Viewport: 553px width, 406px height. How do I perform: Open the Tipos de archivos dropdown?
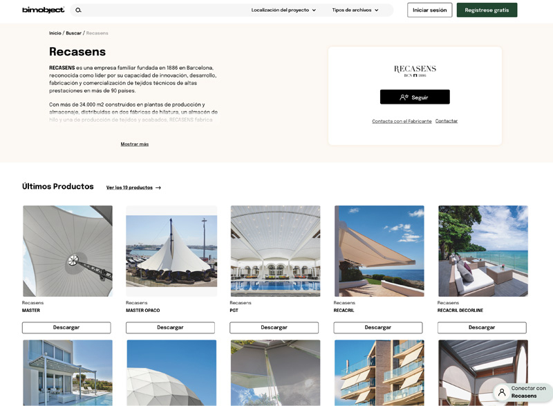(x=355, y=10)
